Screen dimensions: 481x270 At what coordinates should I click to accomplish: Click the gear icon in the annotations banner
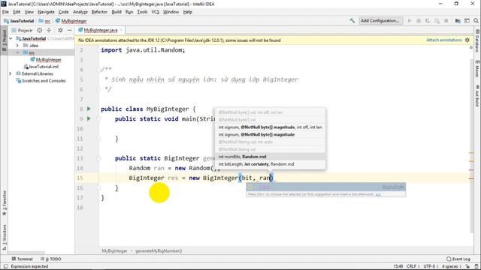click(467, 40)
